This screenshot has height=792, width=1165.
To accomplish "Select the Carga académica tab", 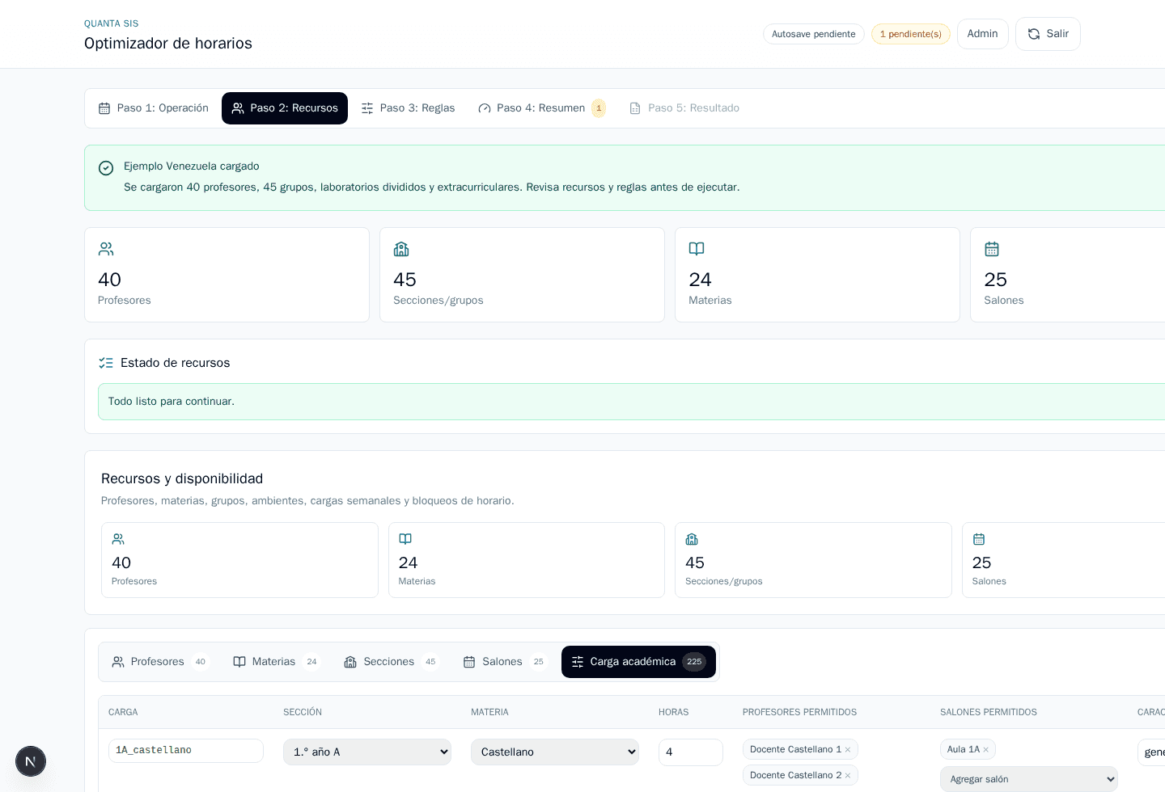I will click(638, 662).
